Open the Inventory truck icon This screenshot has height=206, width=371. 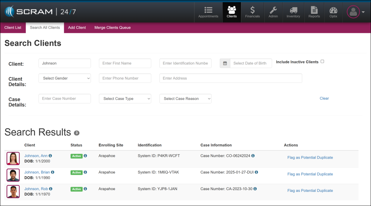click(293, 10)
